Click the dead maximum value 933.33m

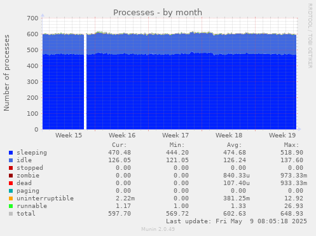(x=294, y=183)
